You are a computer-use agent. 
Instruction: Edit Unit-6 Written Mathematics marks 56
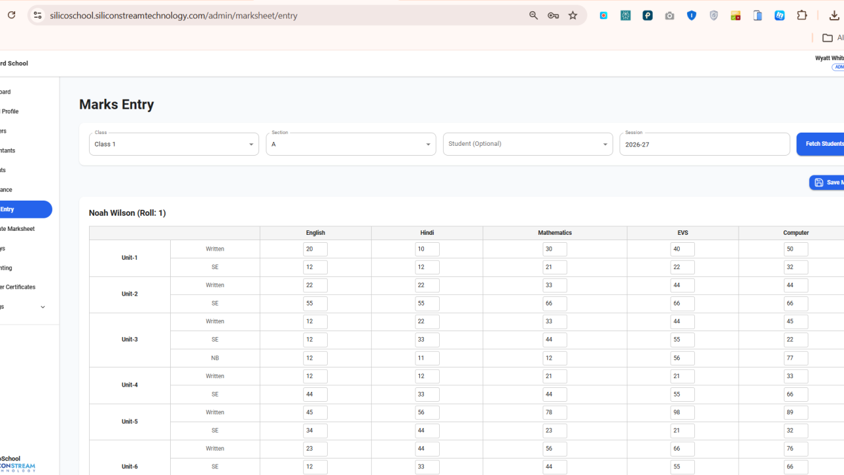coord(555,449)
